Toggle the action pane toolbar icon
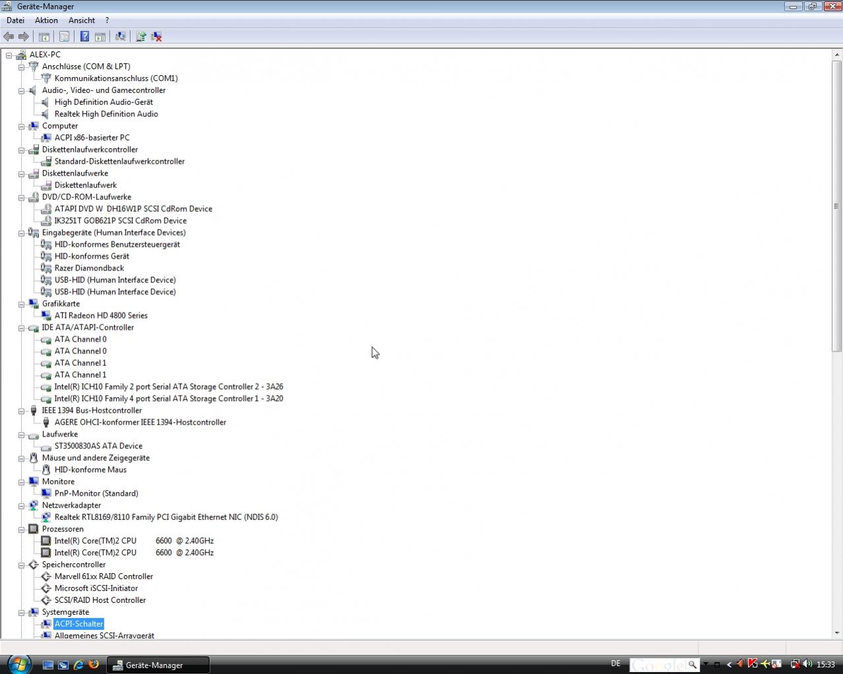Viewport: 843px width, 674px height. tap(100, 36)
